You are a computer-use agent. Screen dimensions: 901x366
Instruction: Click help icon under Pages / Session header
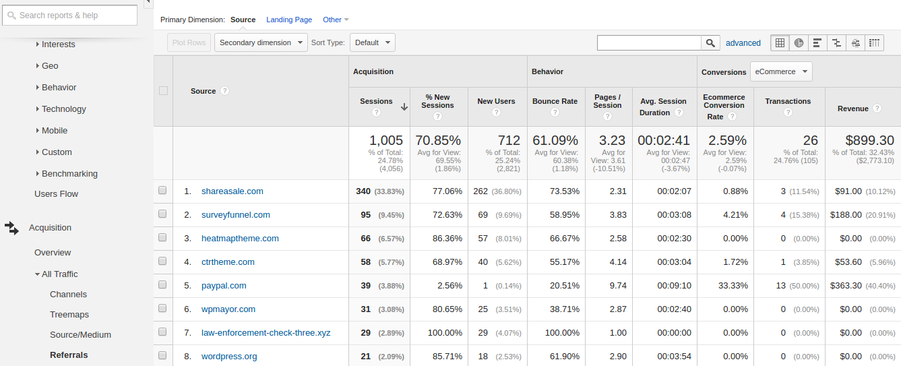(x=607, y=117)
